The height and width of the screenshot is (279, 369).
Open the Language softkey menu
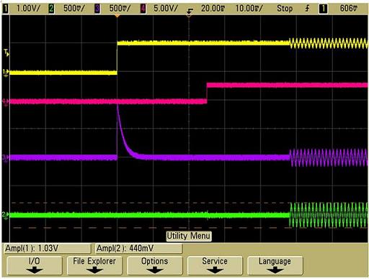275,265
